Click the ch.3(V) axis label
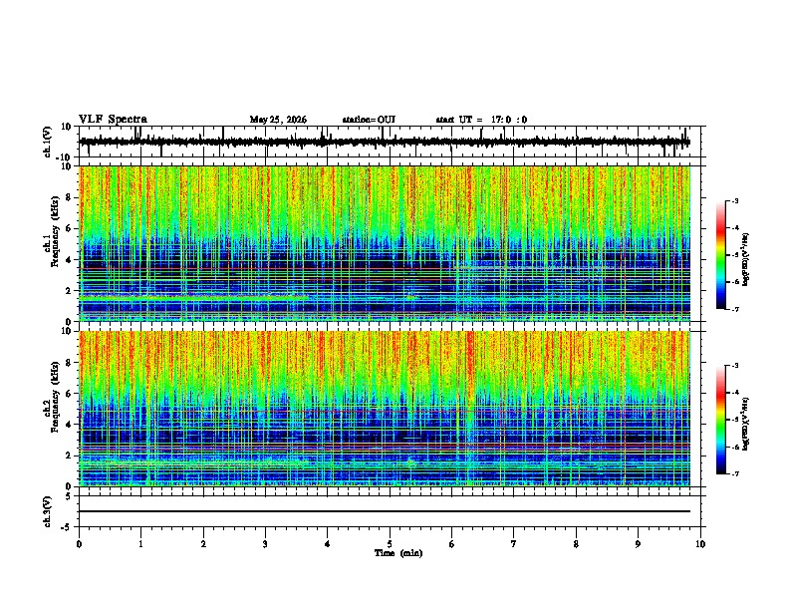The image size is (789, 610). coord(48,511)
